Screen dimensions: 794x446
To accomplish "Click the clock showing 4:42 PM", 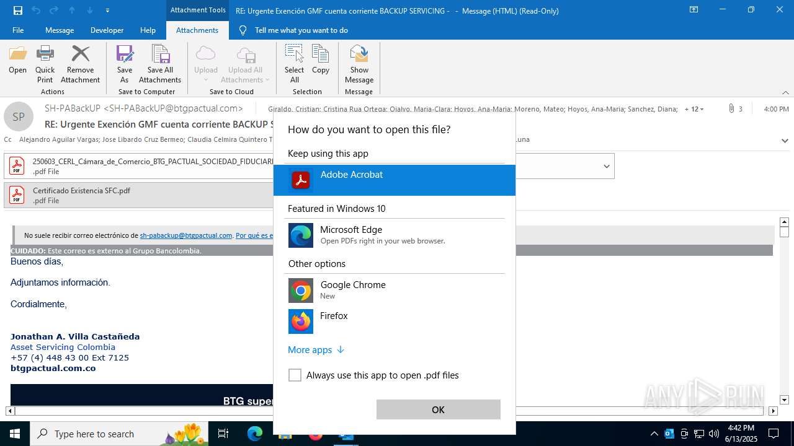I will 740,428.
